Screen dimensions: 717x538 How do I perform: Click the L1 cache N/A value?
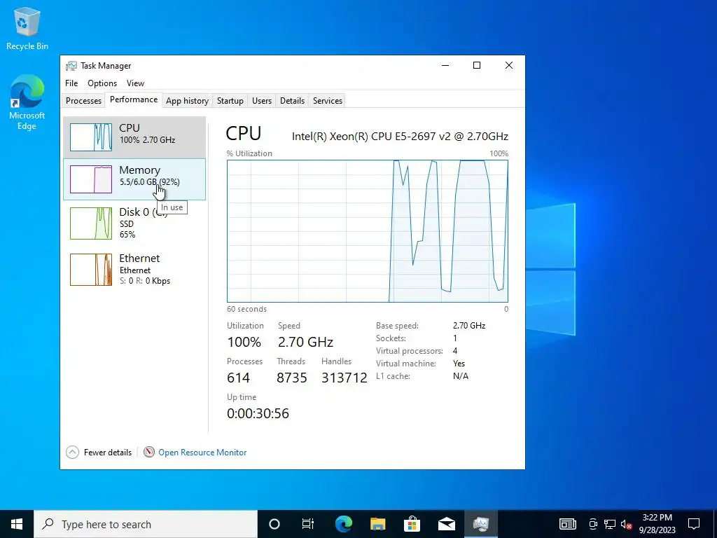[461, 376]
